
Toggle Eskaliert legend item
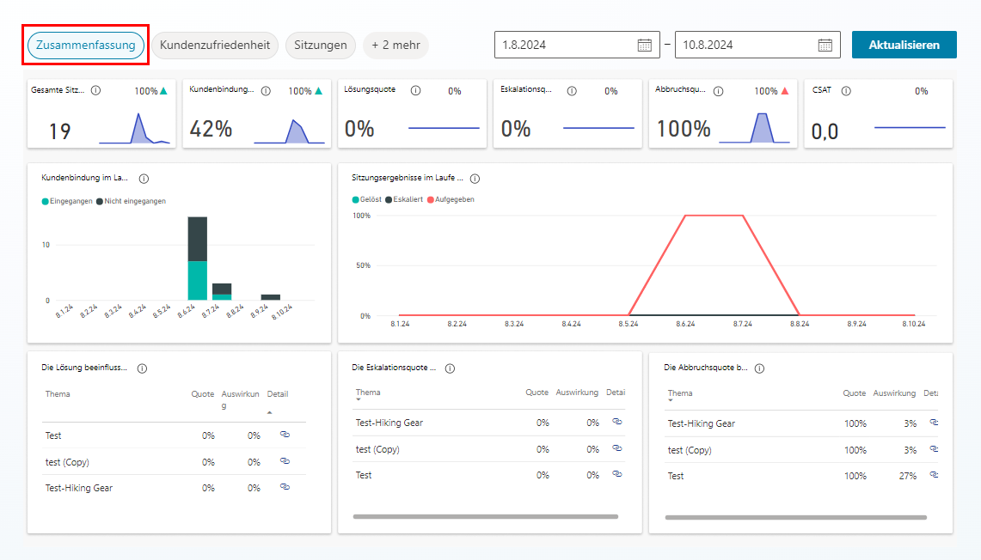pos(404,199)
